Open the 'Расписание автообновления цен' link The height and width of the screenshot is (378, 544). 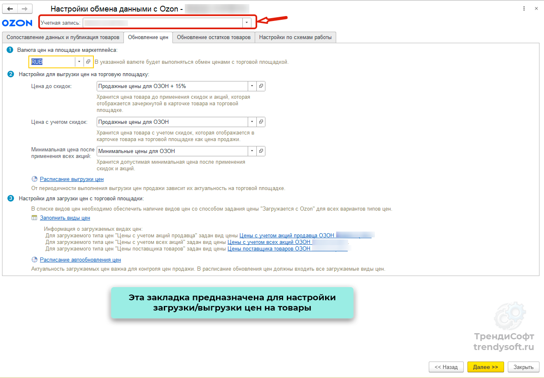tap(80, 260)
